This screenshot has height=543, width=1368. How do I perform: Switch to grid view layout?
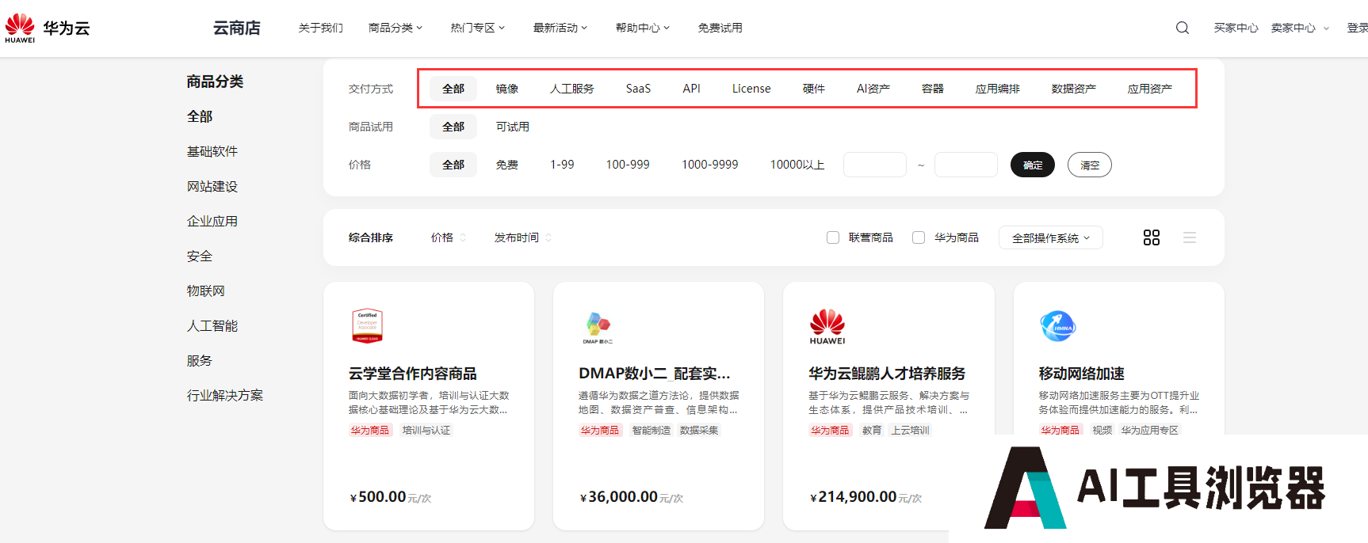tap(1151, 237)
